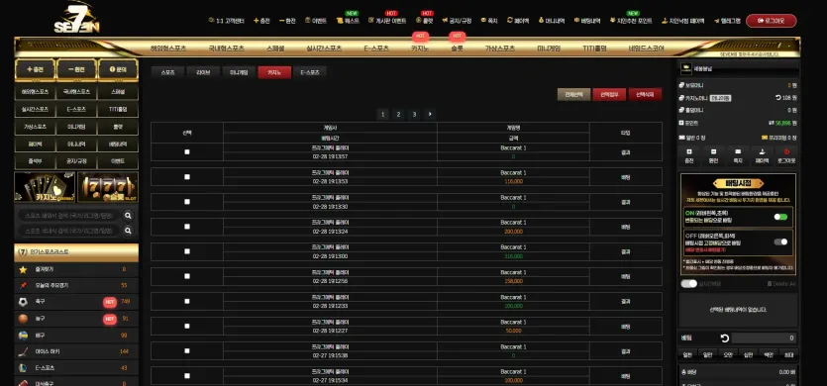
Task: Select 농구 basketball in the sports list
Action: (76, 319)
